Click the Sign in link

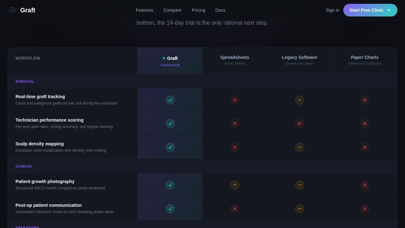pyautogui.click(x=333, y=10)
